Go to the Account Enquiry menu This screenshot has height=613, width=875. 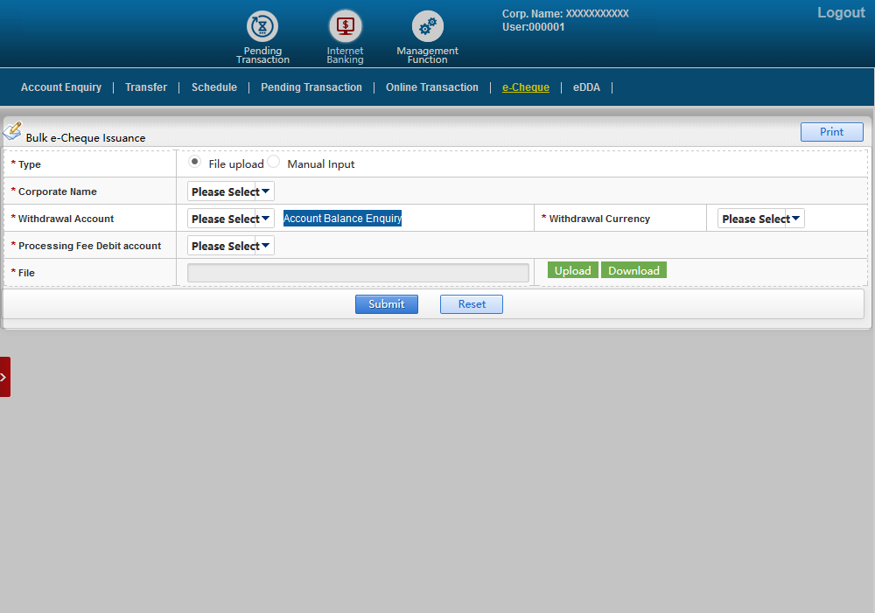[61, 87]
